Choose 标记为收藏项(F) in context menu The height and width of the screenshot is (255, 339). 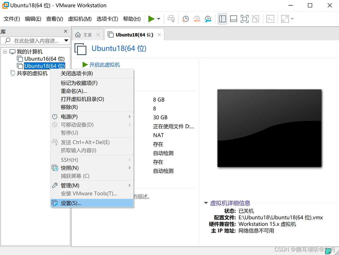[92, 83]
